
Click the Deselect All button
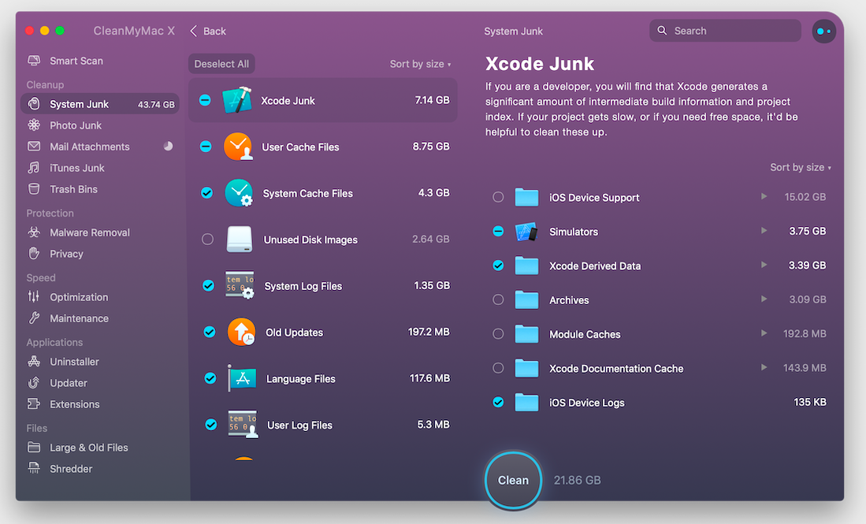[221, 64]
